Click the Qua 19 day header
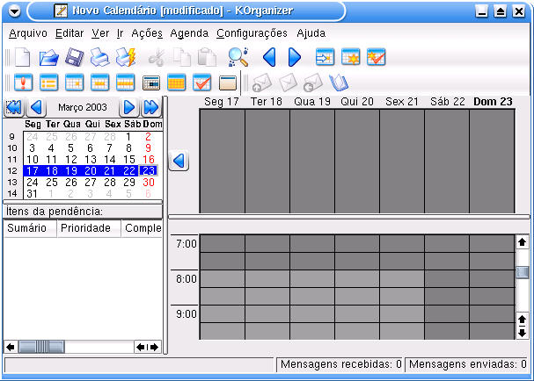This screenshot has height=381, width=534. (x=312, y=102)
